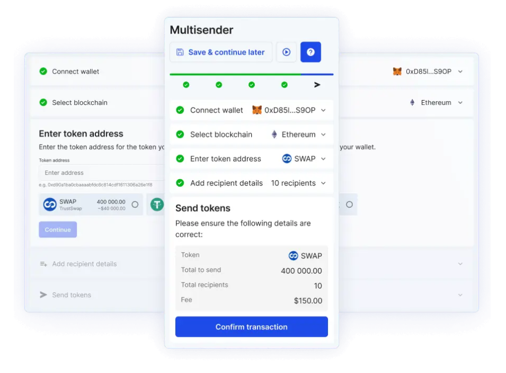Click the Confirm transaction button
The width and height of the screenshot is (506, 373).
[251, 327]
